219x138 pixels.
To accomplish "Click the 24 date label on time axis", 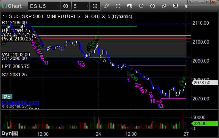I will click(x=98, y=134).
